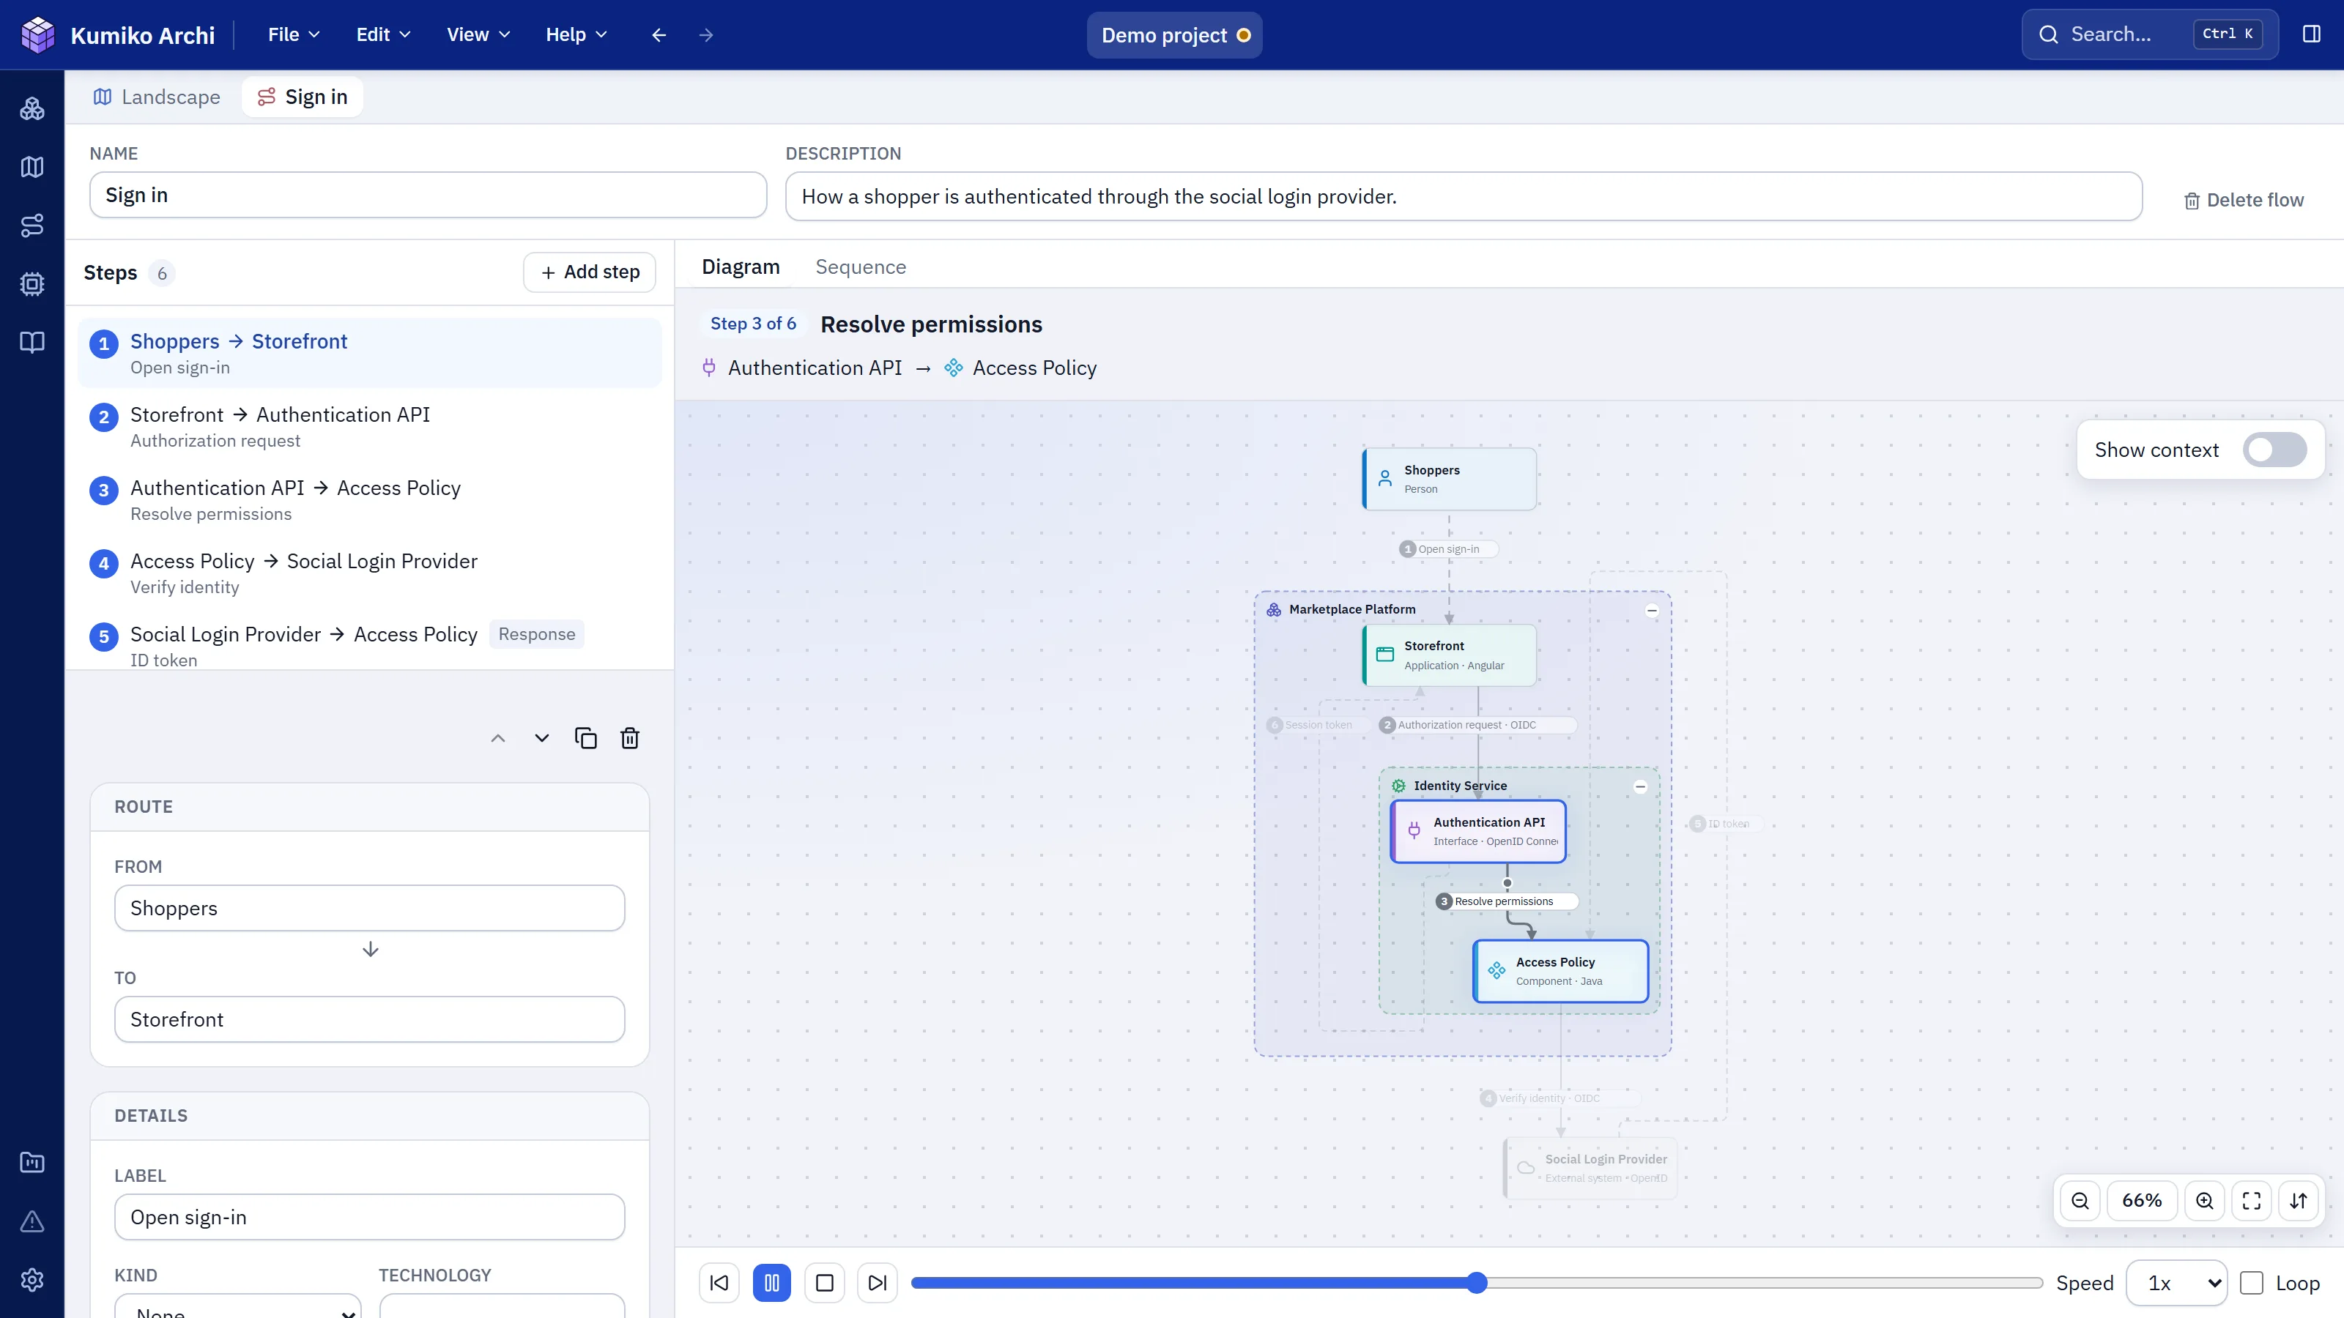This screenshot has height=1318, width=2344.
Task: Toggle diagram layout direction
Action: pos(2299,1201)
